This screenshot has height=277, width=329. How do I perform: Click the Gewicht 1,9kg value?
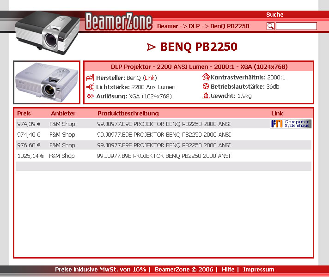point(244,96)
